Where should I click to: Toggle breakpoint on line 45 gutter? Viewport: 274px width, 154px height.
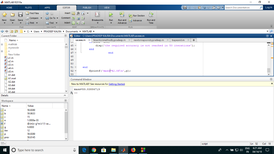pos(75,46)
